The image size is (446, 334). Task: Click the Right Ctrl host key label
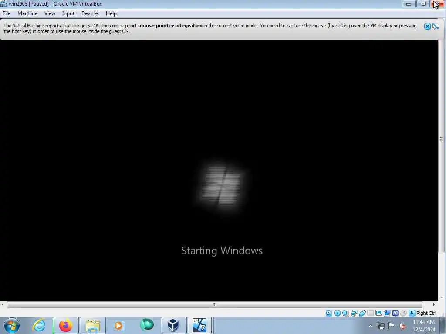click(x=426, y=313)
